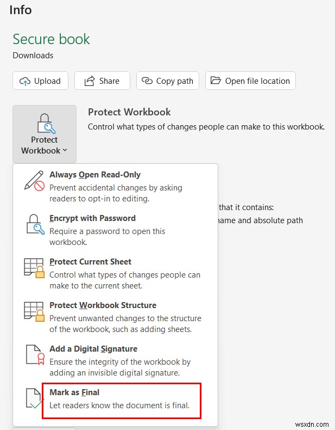Click the Mark as Final checkmark icon
Viewport: 335px width, 430px height.
[34, 398]
